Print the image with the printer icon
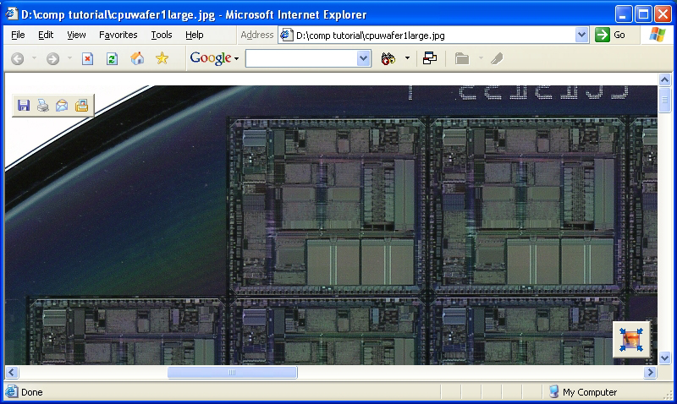677x404 pixels. pyautogui.click(x=43, y=105)
